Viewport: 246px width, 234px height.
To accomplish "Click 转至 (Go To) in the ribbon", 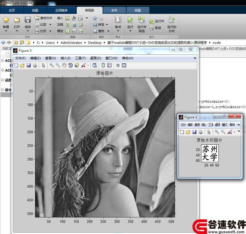I will click(x=99, y=24).
